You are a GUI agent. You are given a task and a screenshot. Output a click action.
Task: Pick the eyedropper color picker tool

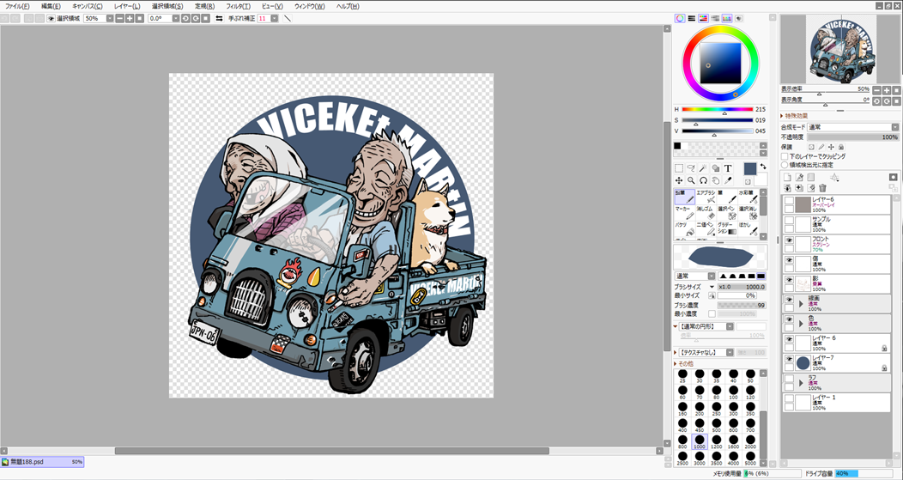(x=728, y=181)
